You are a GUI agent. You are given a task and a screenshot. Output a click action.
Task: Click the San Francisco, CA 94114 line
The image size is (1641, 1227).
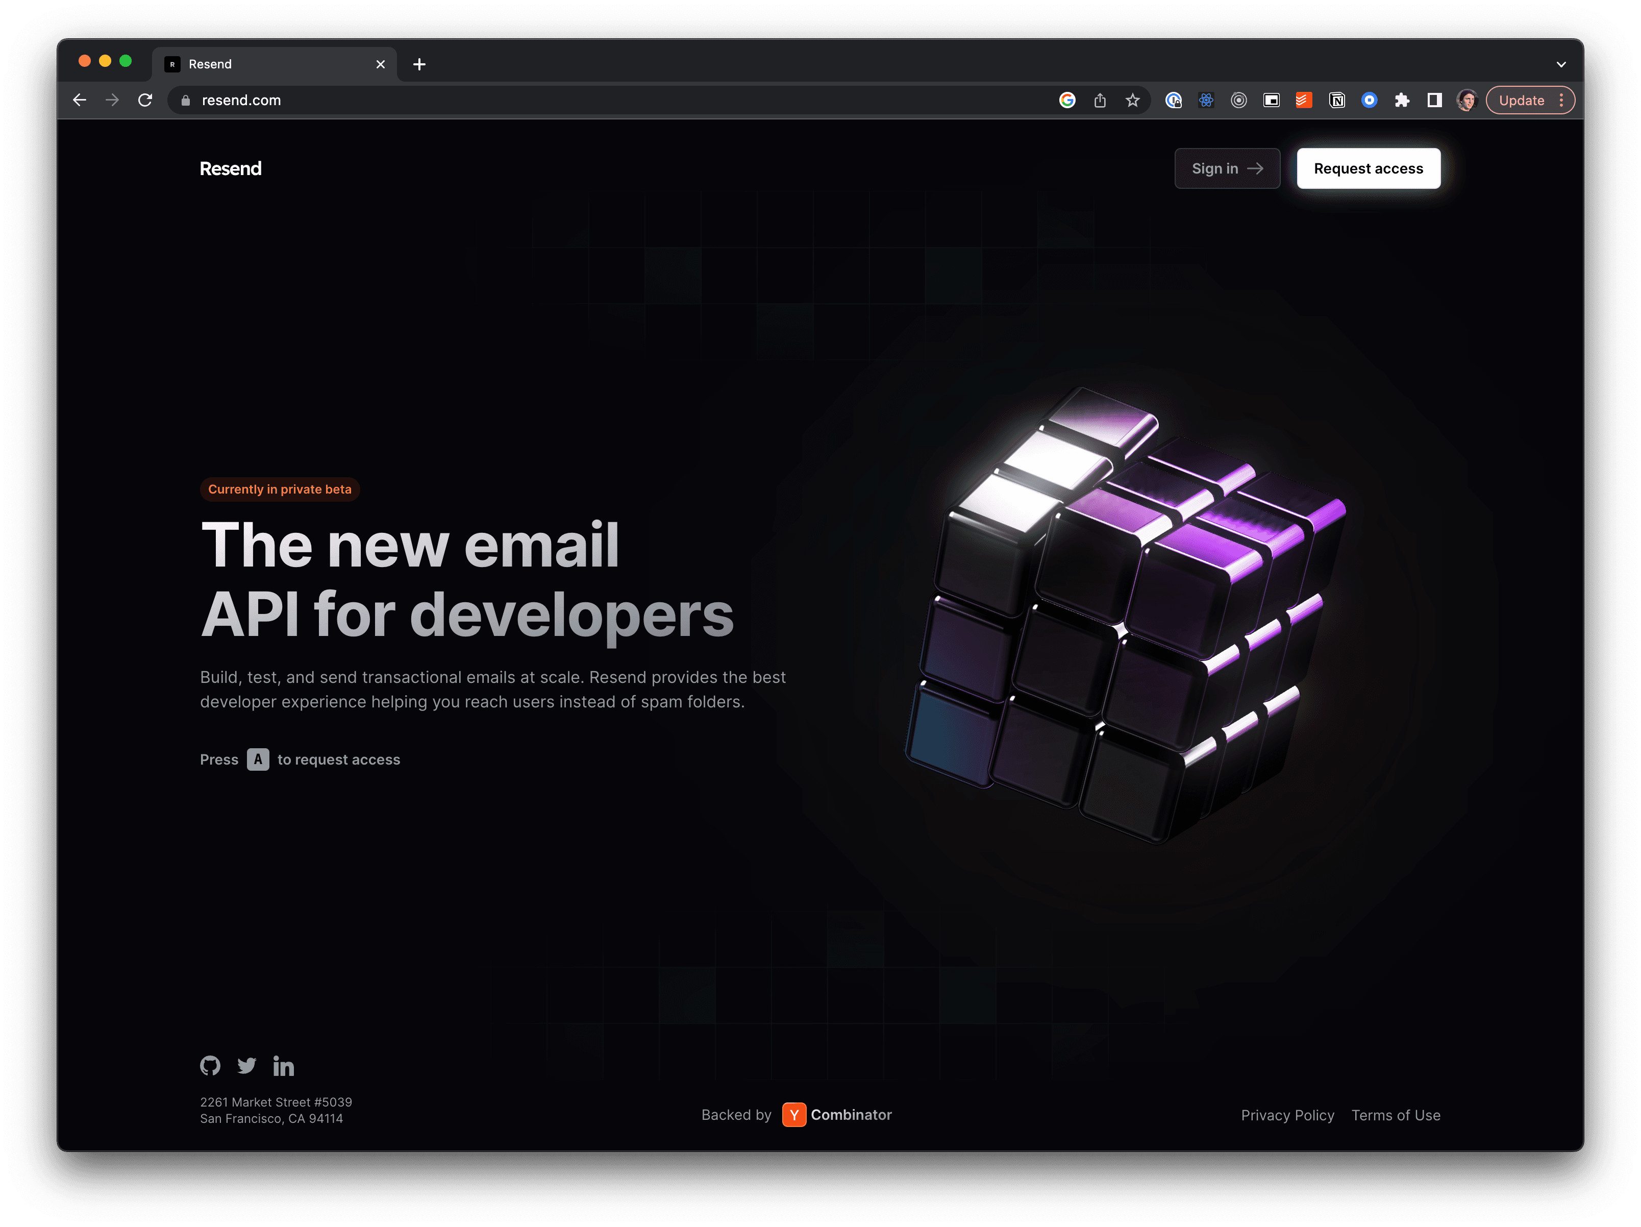tap(271, 1119)
